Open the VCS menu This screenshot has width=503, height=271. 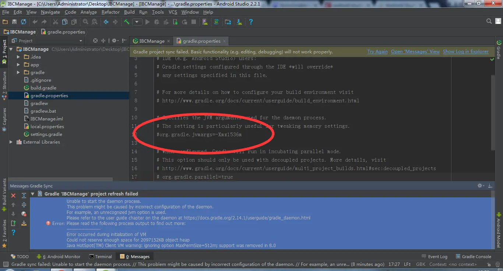click(x=173, y=12)
